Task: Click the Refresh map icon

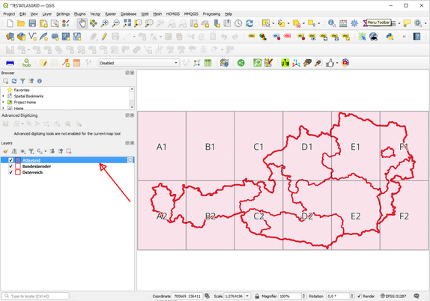Action: coord(249,23)
